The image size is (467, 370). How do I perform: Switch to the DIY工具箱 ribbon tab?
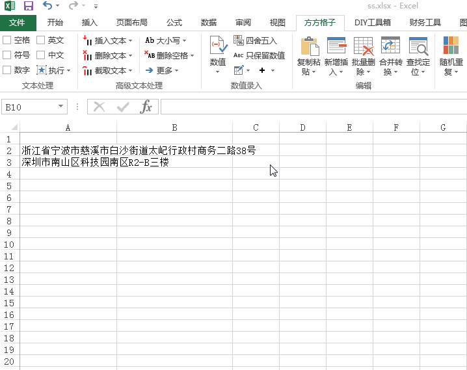(x=372, y=23)
